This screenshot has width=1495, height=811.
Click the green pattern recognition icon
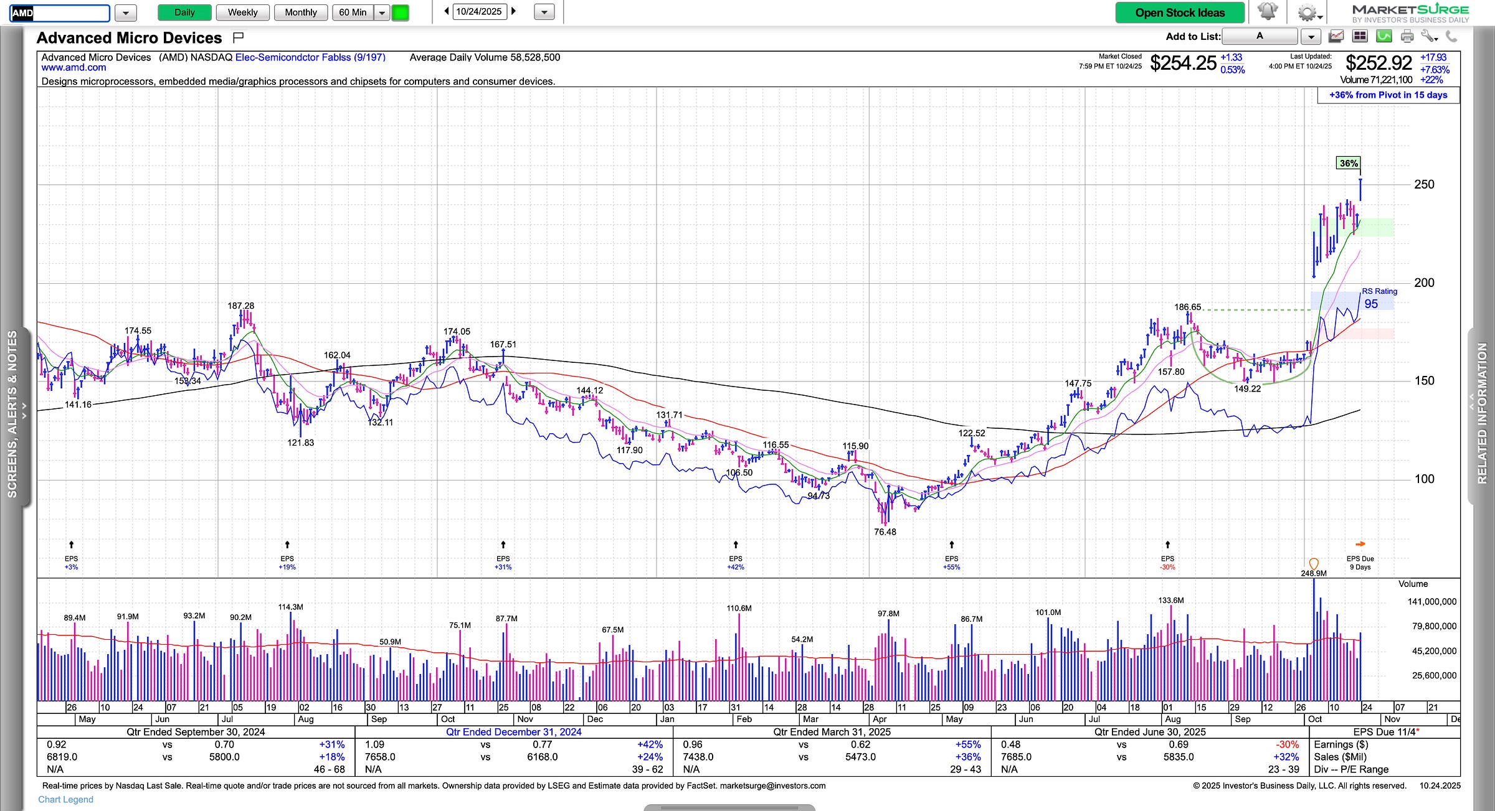tap(1383, 37)
